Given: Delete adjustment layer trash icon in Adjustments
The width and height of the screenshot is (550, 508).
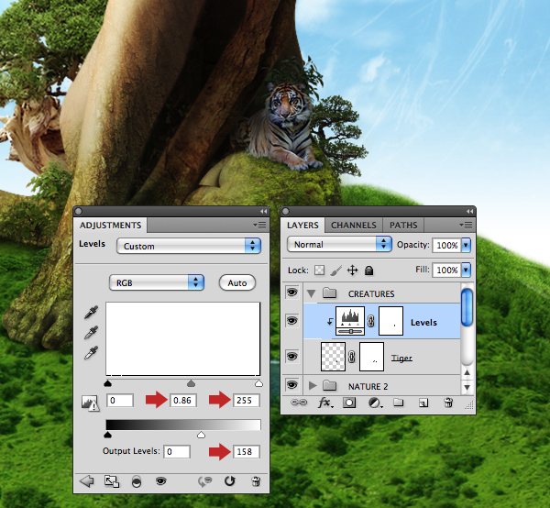Looking at the screenshot, I should pyautogui.click(x=256, y=481).
